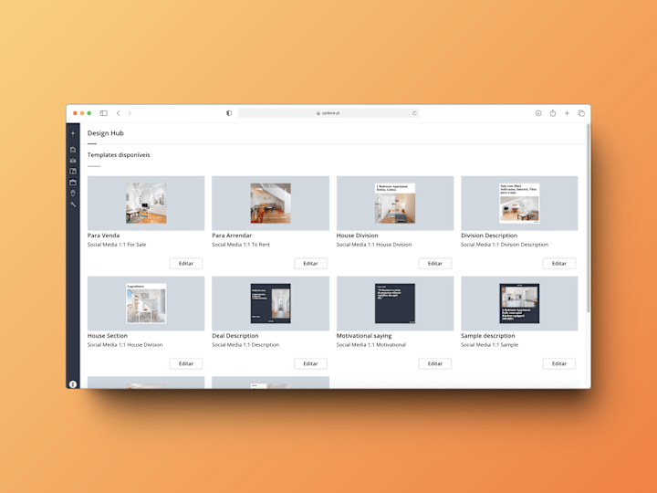657x493 pixels.
Task: Click Editar for Para Arrendar template
Action: pos(310,263)
